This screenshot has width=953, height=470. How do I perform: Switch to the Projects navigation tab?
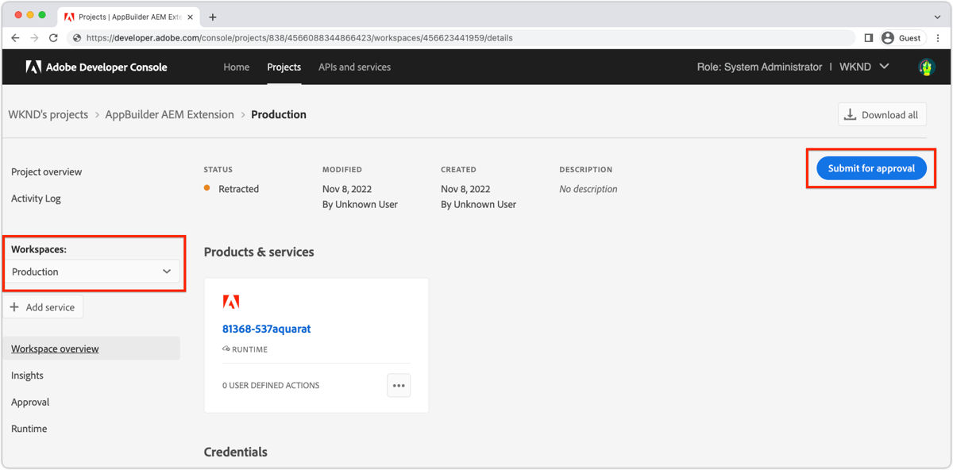284,67
